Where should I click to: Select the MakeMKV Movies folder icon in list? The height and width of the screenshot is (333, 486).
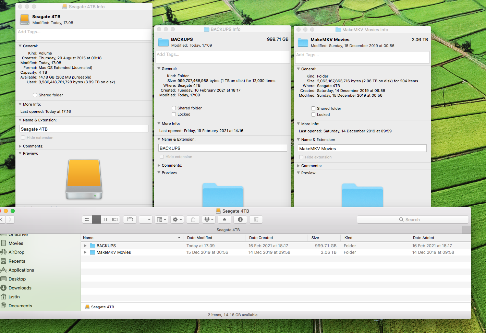click(x=93, y=252)
